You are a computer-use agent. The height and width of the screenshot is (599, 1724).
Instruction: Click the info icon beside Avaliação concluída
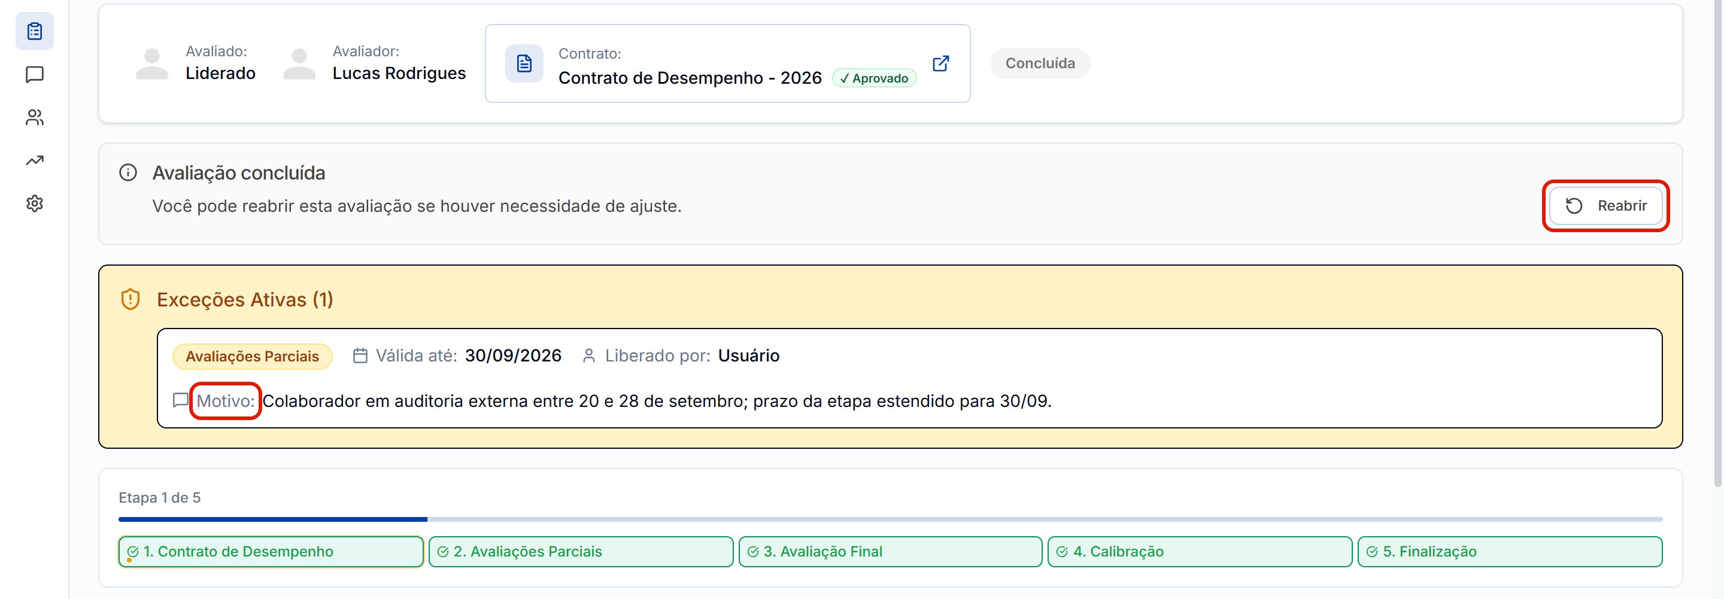(128, 173)
